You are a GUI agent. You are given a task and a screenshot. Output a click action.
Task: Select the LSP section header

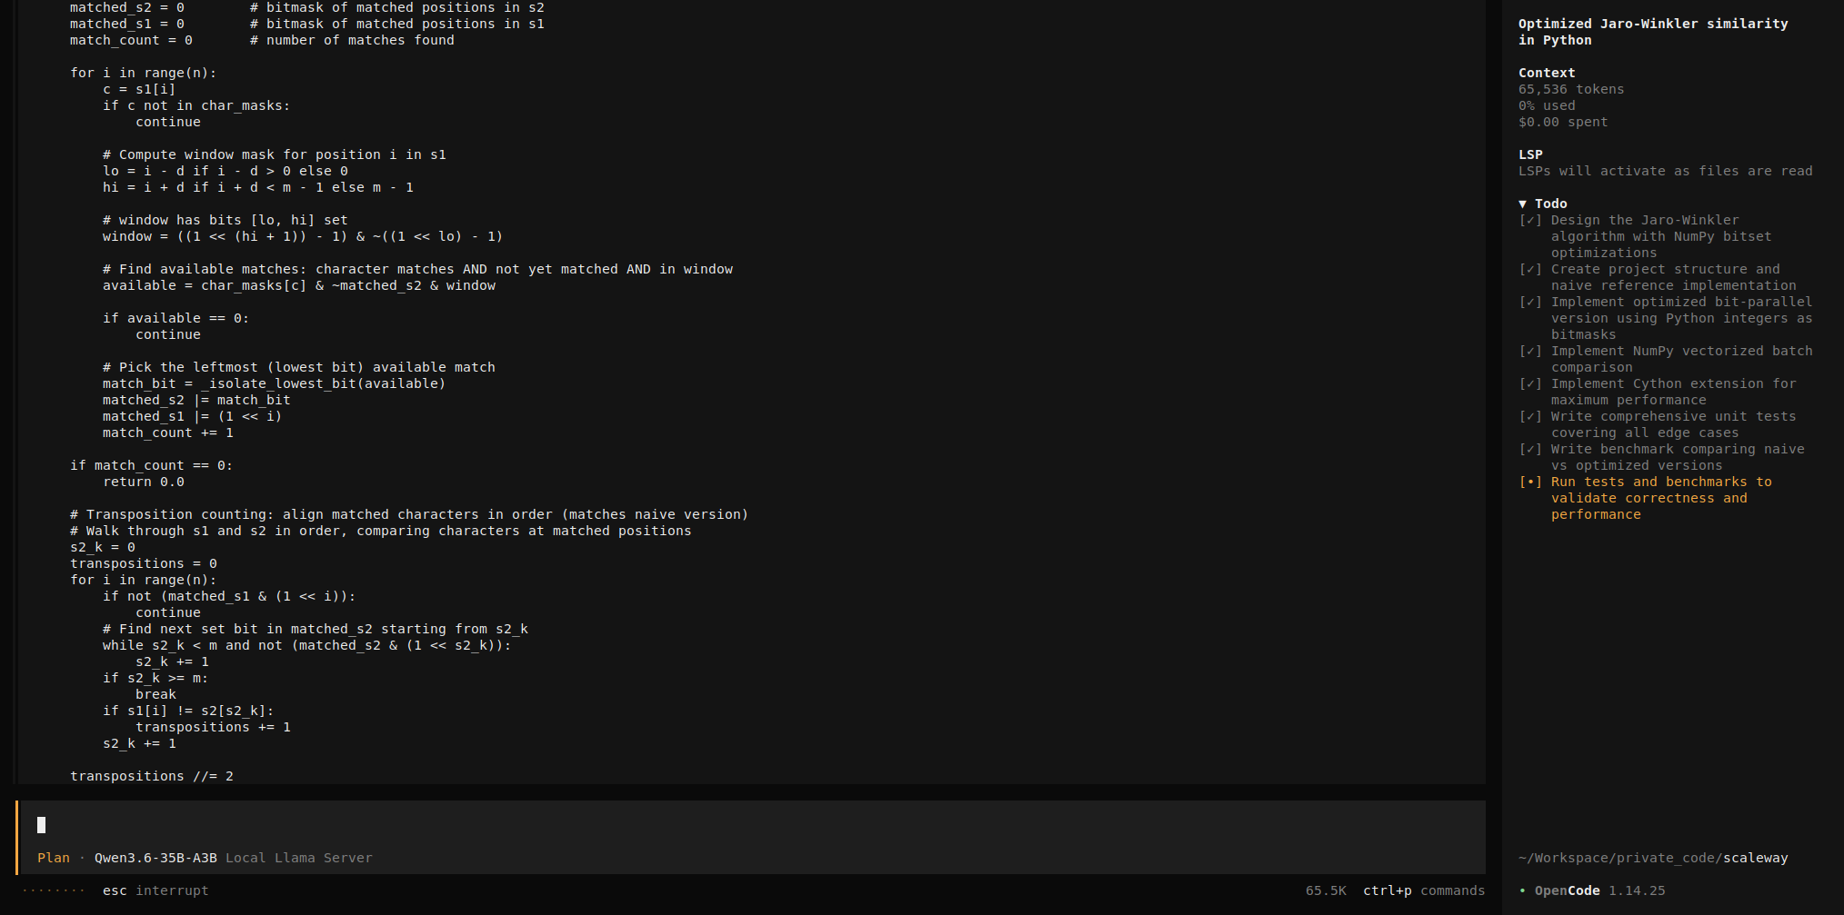(1531, 154)
